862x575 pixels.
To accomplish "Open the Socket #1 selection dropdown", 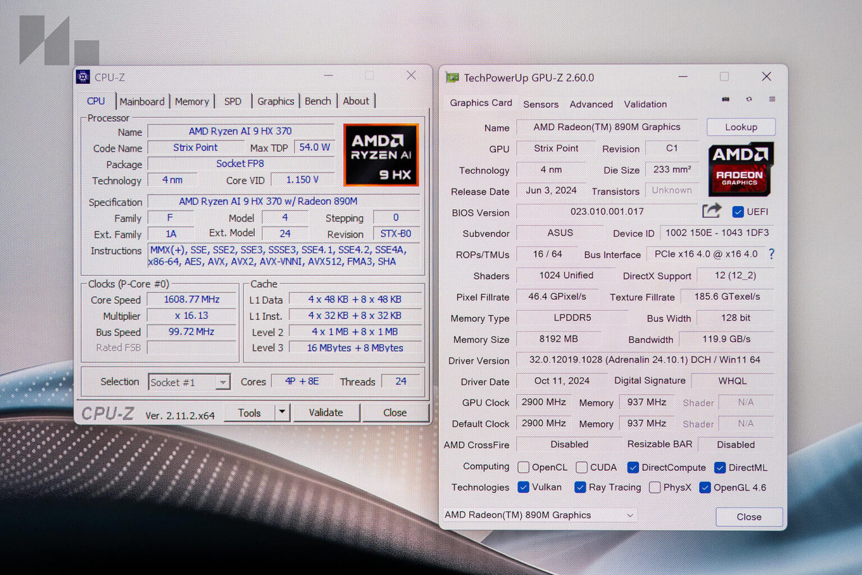I will [224, 381].
